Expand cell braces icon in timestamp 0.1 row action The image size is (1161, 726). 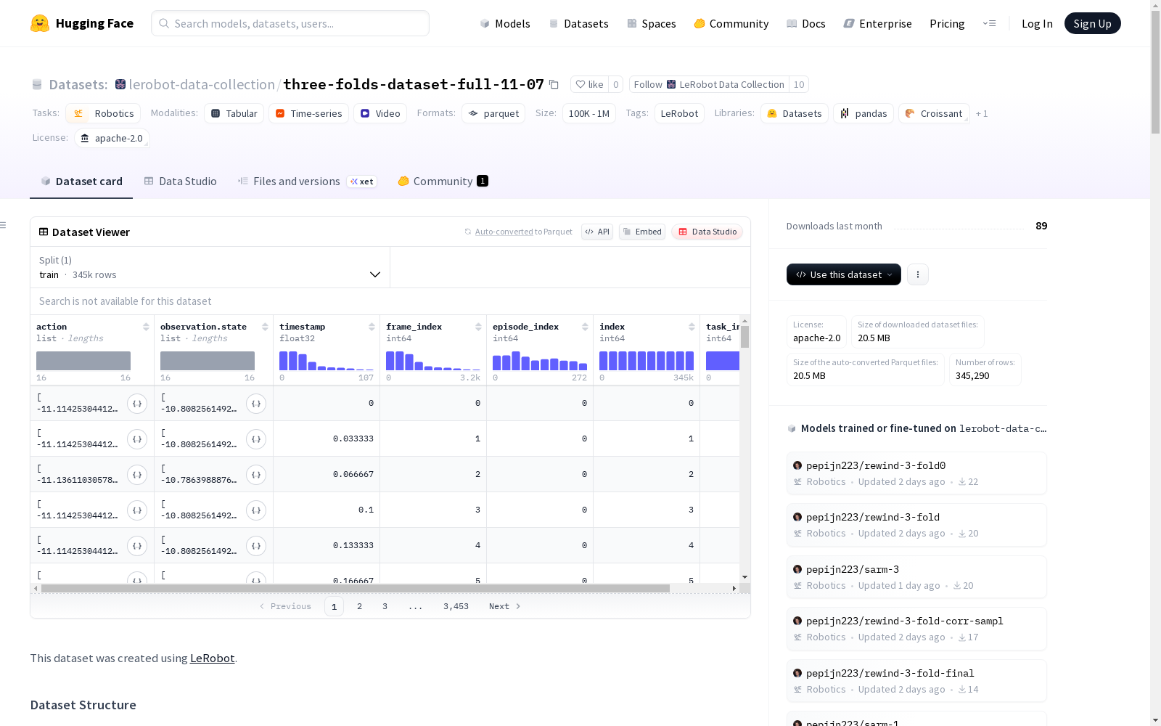point(137,510)
